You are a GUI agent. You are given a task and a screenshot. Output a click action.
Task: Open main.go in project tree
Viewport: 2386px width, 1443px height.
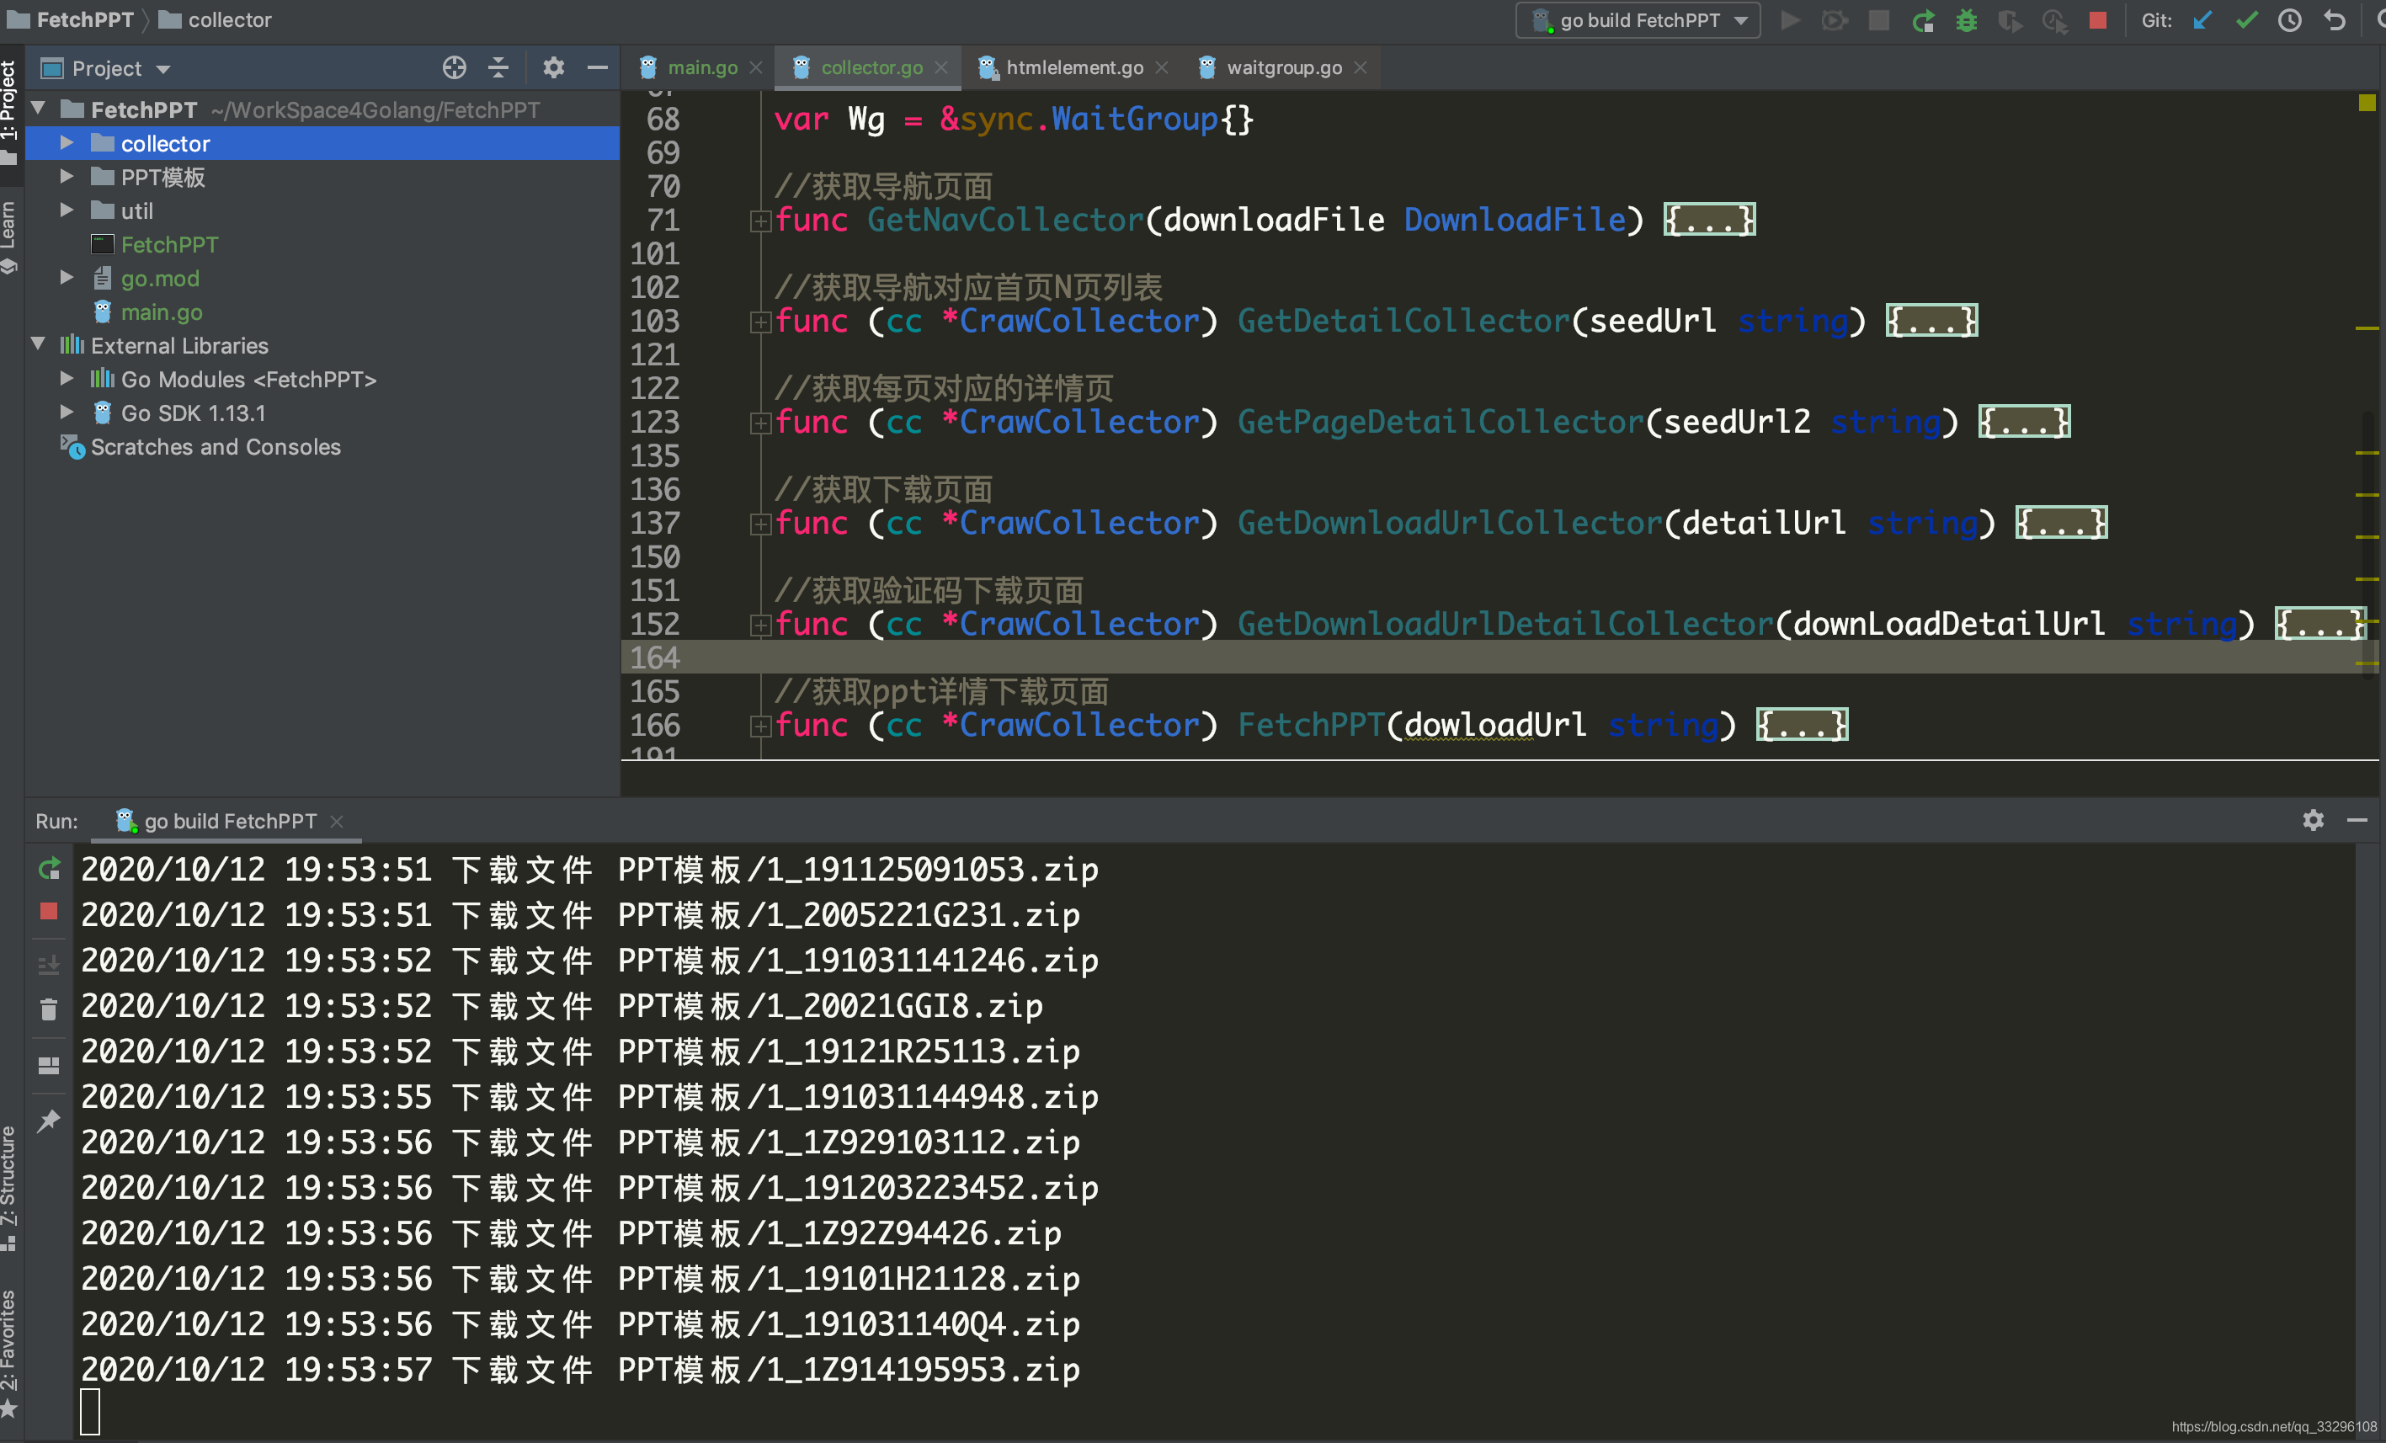(161, 311)
